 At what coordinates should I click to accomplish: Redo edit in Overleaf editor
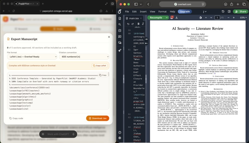point(133,24)
